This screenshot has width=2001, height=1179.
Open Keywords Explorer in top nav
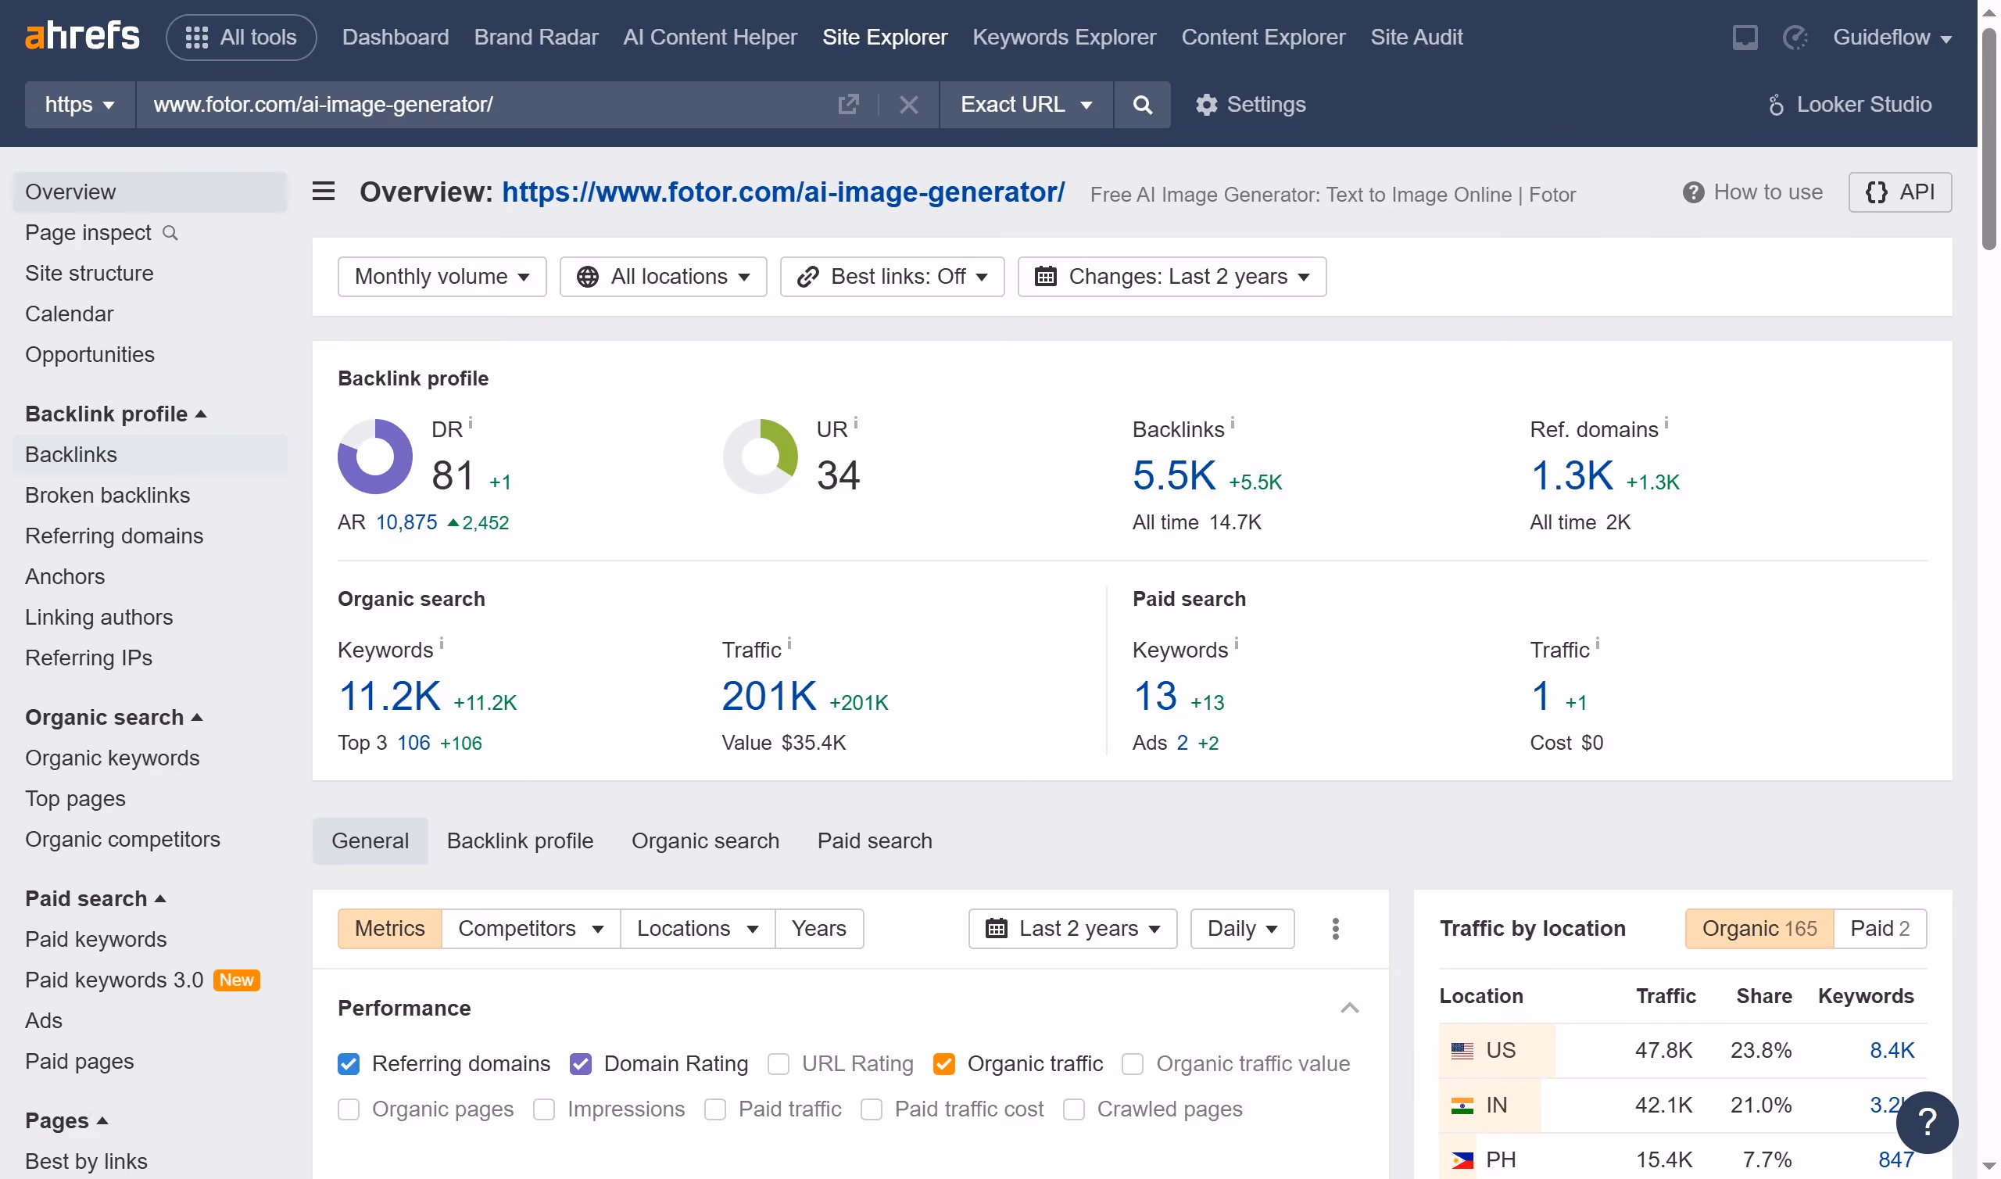click(x=1064, y=38)
